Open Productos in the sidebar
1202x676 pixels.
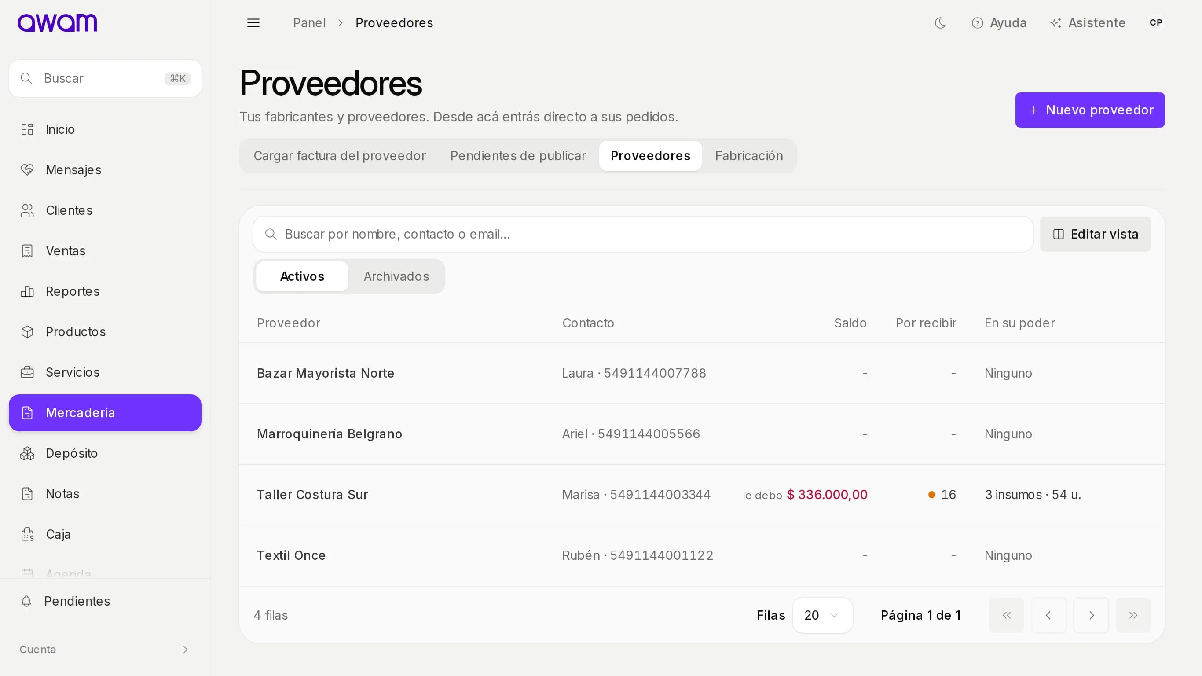(105, 332)
